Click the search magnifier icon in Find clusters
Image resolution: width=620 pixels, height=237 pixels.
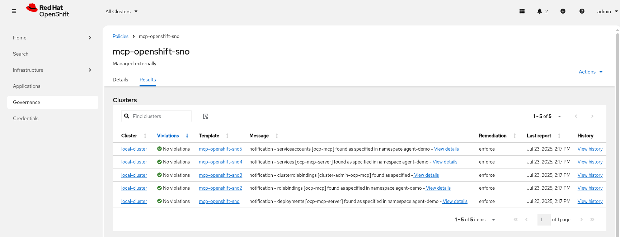pos(127,116)
